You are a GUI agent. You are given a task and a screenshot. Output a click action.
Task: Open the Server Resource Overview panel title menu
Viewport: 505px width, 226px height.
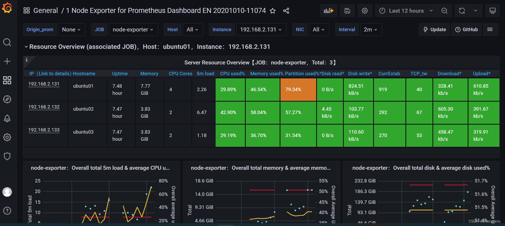tap(260, 63)
